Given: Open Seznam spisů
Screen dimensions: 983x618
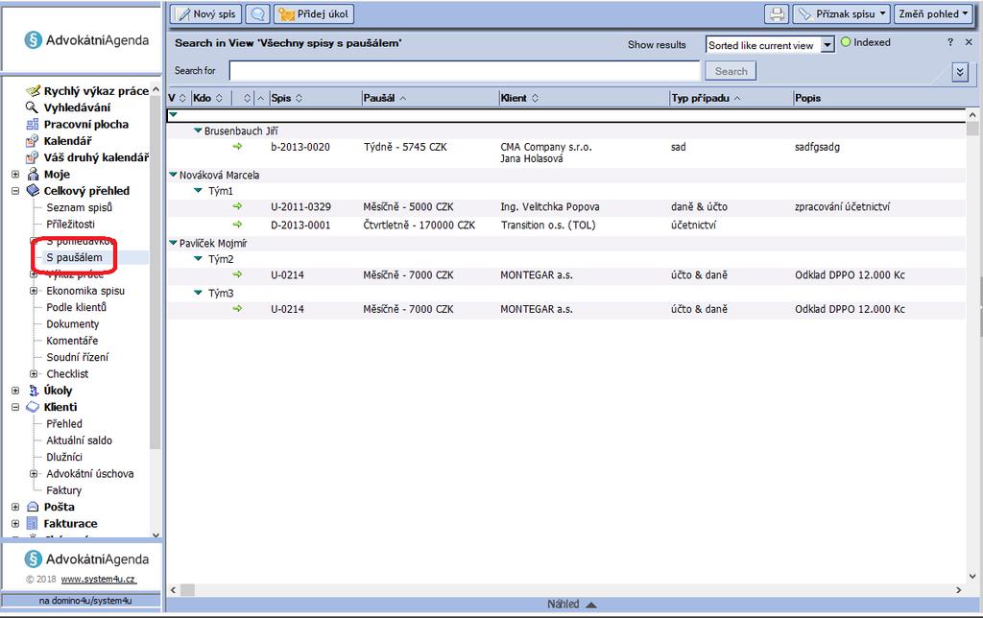Looking at the screenshot, I should click(79, 207).
